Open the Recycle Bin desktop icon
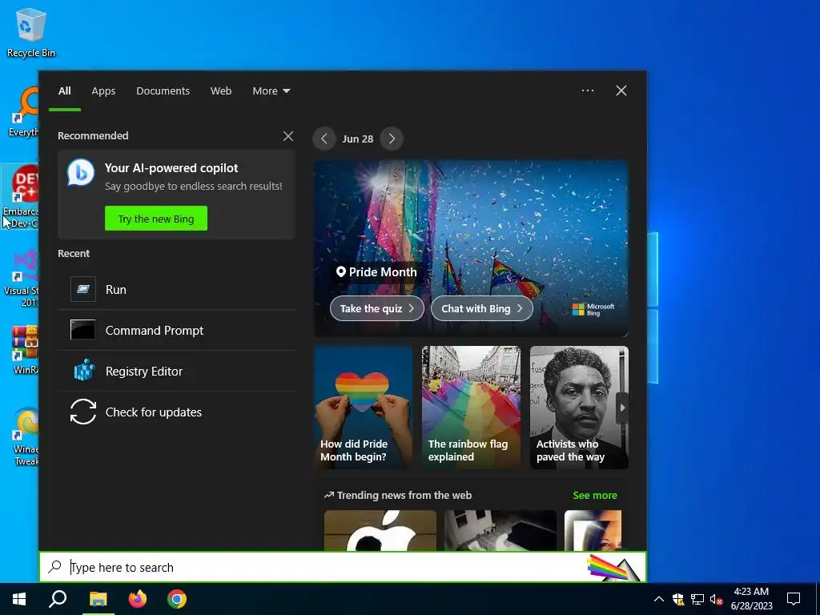820x615 pixels. click(x=30, y=32)
